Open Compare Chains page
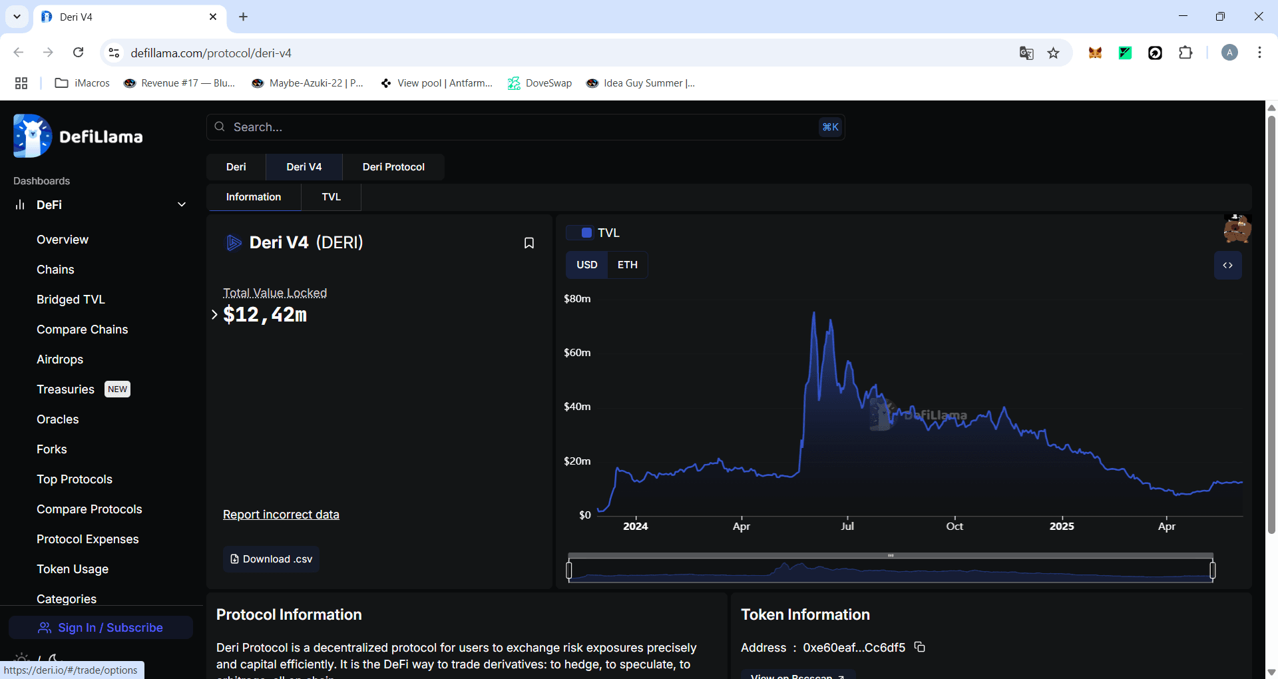 click(x=82, y=330)
